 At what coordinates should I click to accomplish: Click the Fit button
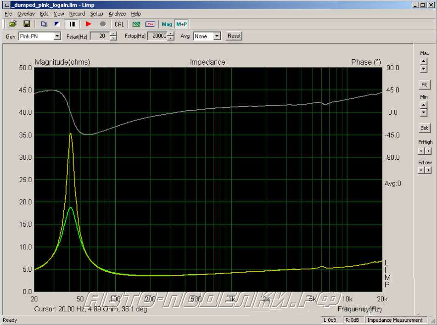point(424,85)
